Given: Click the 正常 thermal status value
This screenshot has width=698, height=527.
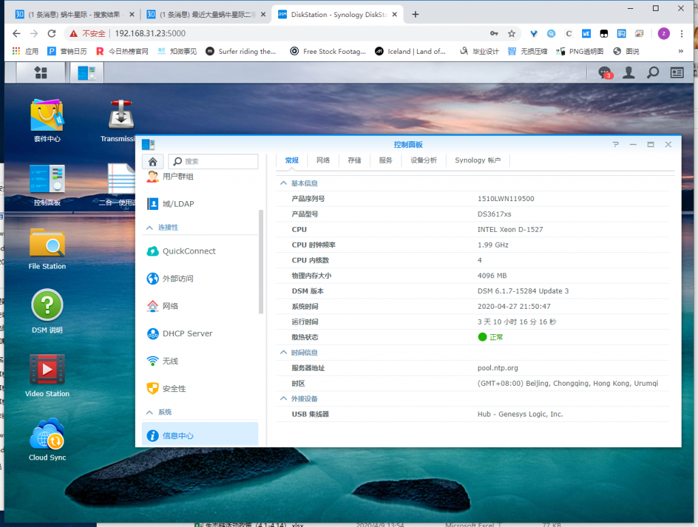Looking at the screenshot, I should pyautogui.click(x=490, y=337).
